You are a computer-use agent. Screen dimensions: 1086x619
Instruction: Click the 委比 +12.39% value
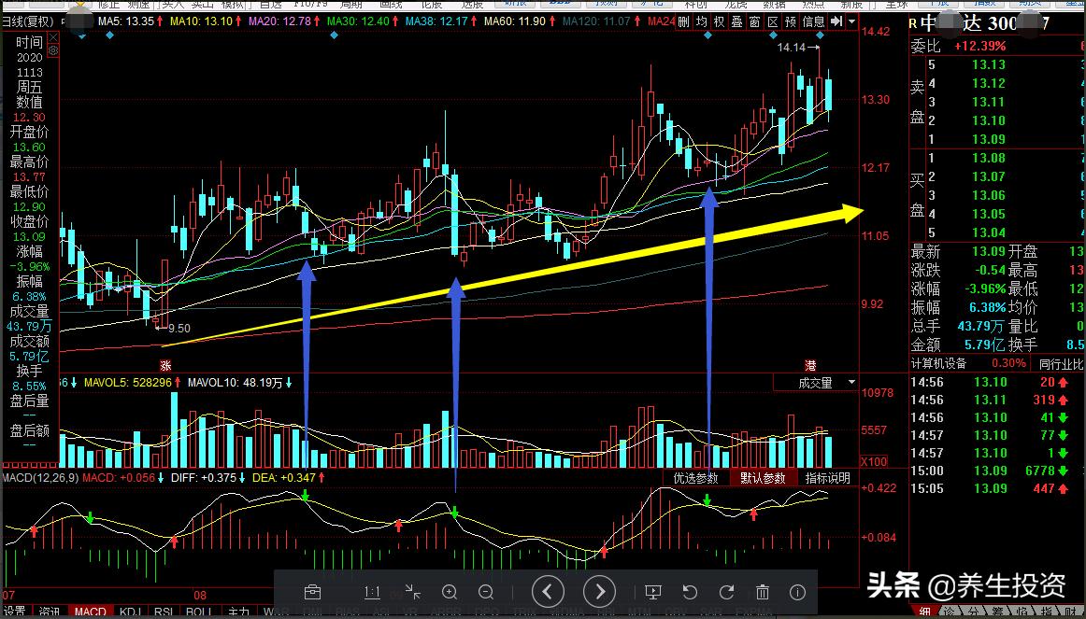980,47
